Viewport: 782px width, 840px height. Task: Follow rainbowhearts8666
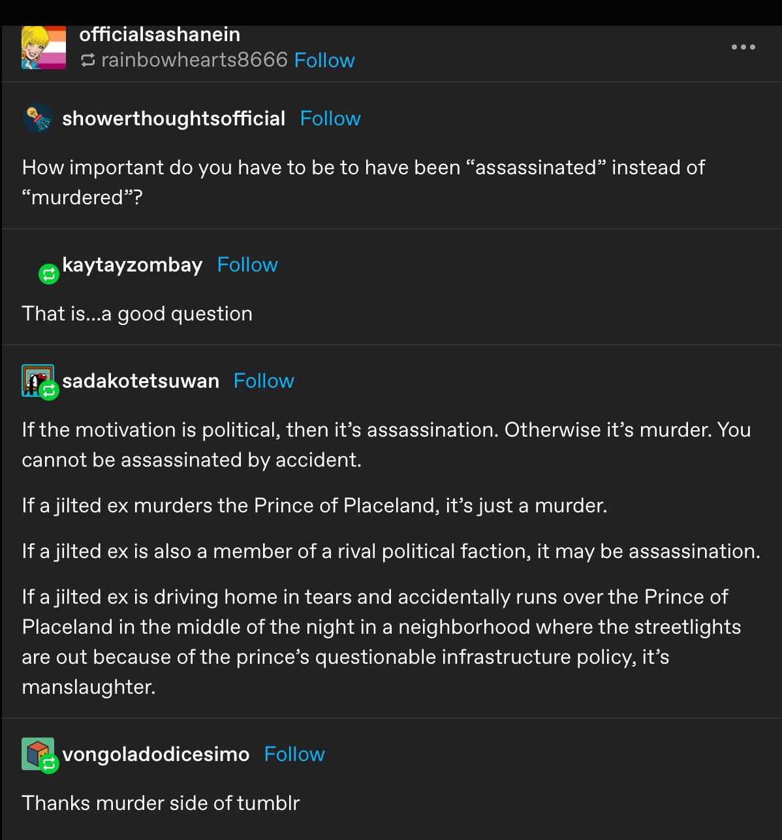[x=324, y=60]
